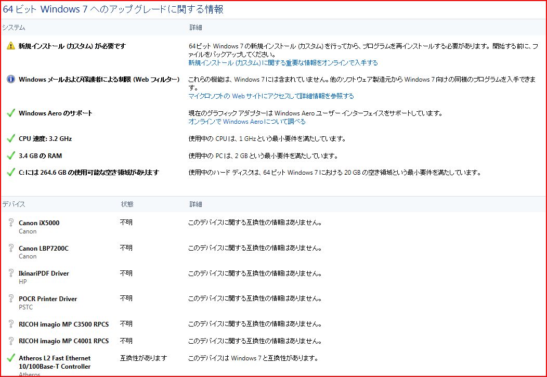Click the question mark icon for RICOH imagio MP C4001
The image size is (547, 377).
coord(11,341)
